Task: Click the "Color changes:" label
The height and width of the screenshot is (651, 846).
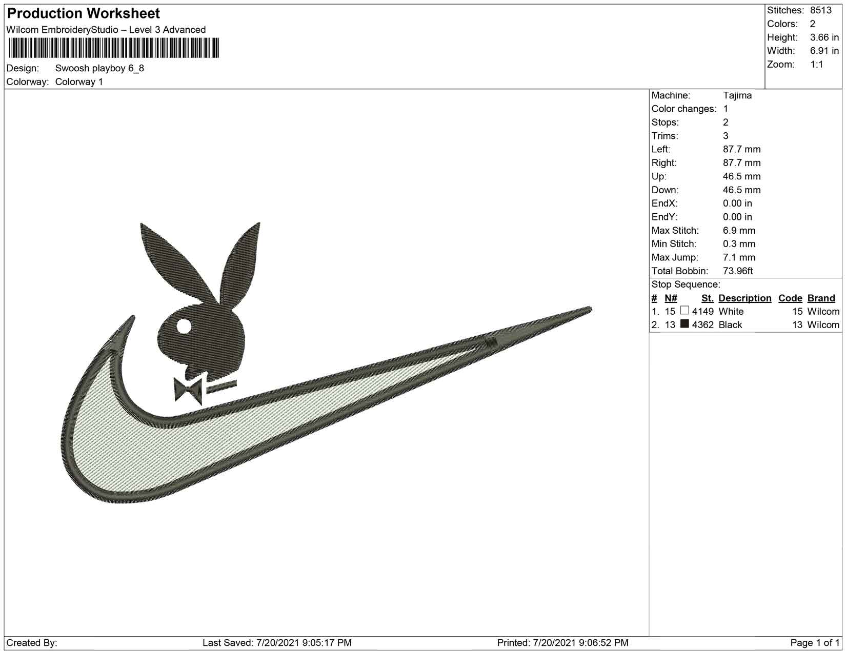Action: [x=684, y=109]
